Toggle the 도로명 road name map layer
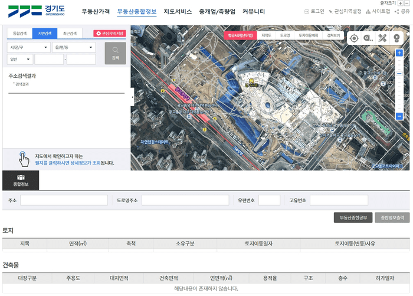The image size is (413, 296). (285, 35)
